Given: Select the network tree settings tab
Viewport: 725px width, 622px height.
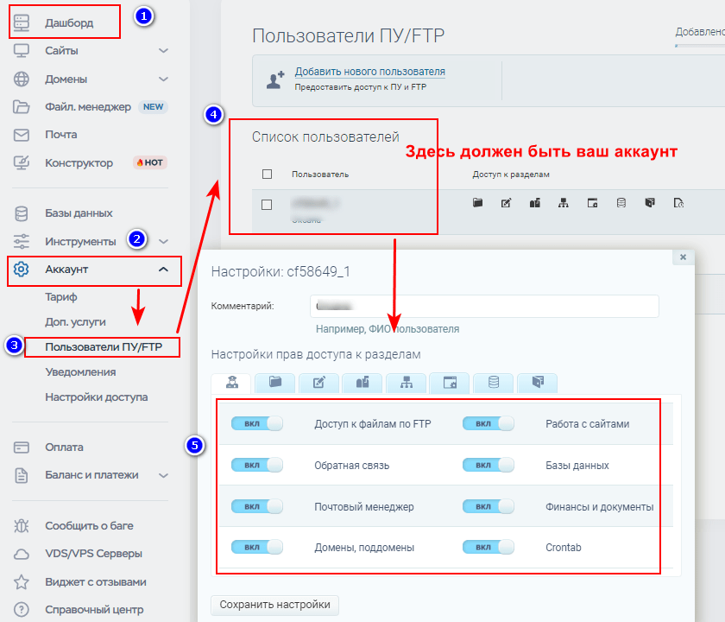Looking at the screenshot, I should 406,384.
